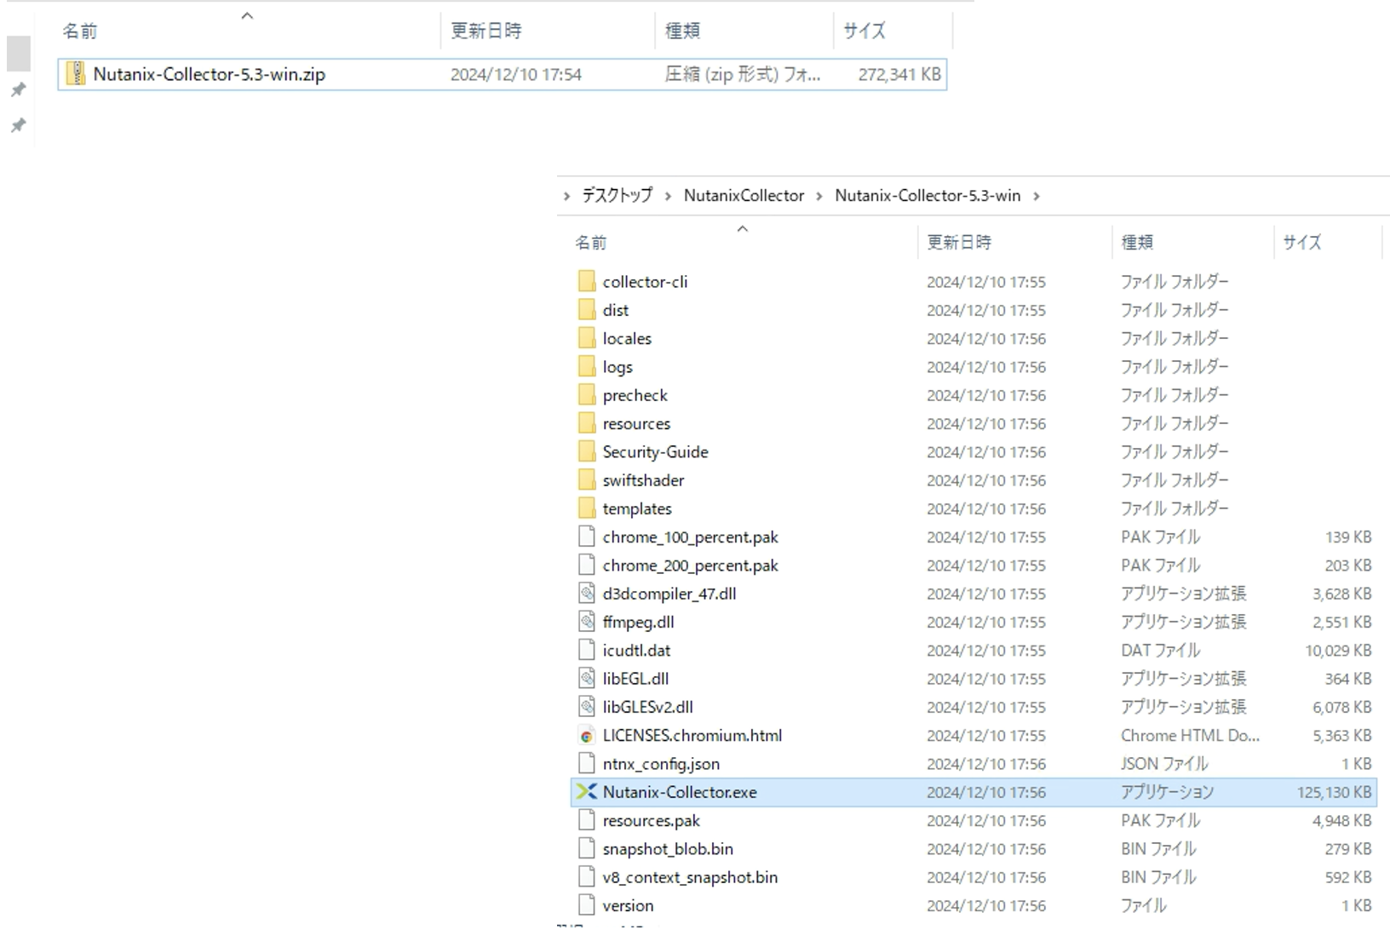This screenshot has width=1390, height=930.
Task: Click the swiftshader folder icon
Action: click(587, 480)
